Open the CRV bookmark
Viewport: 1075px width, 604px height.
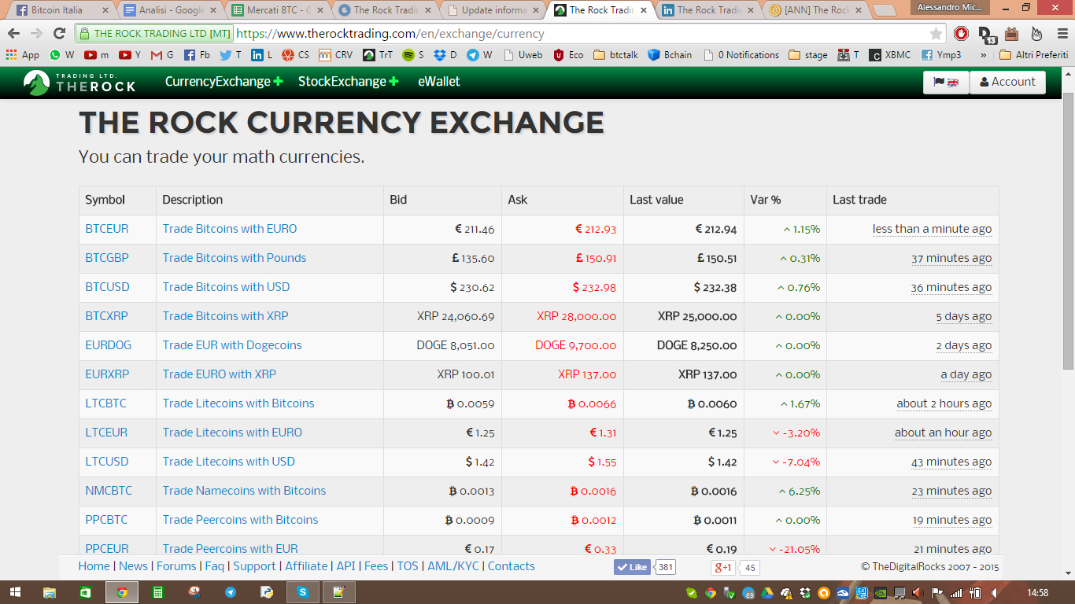(x=336, y=55)
